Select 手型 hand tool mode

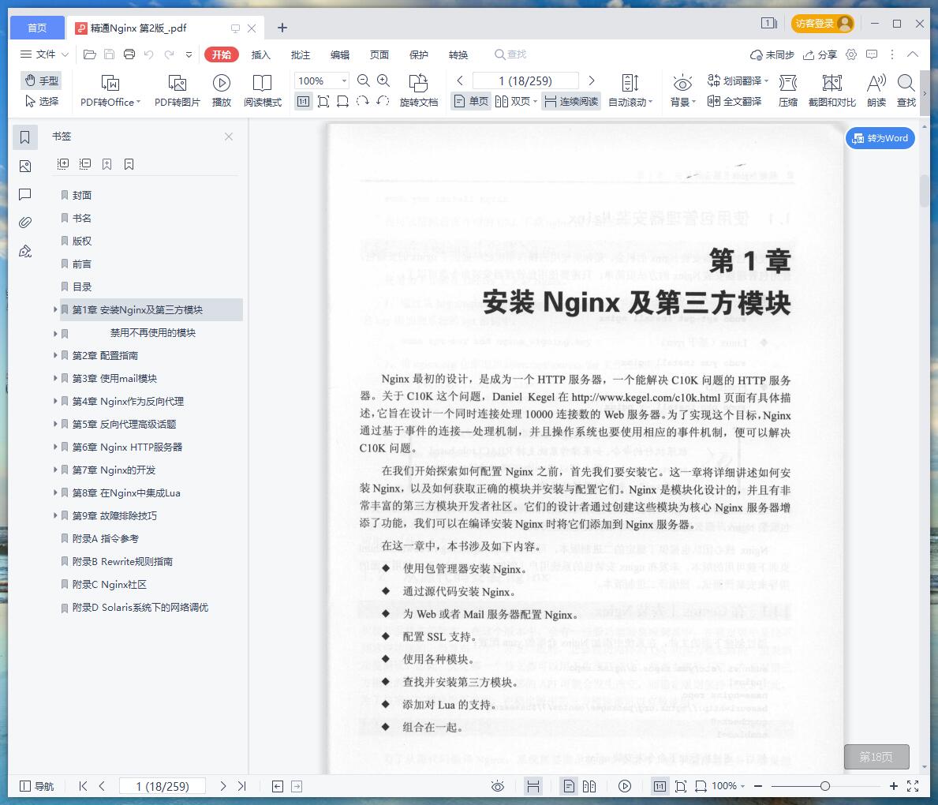click(41, 80)
